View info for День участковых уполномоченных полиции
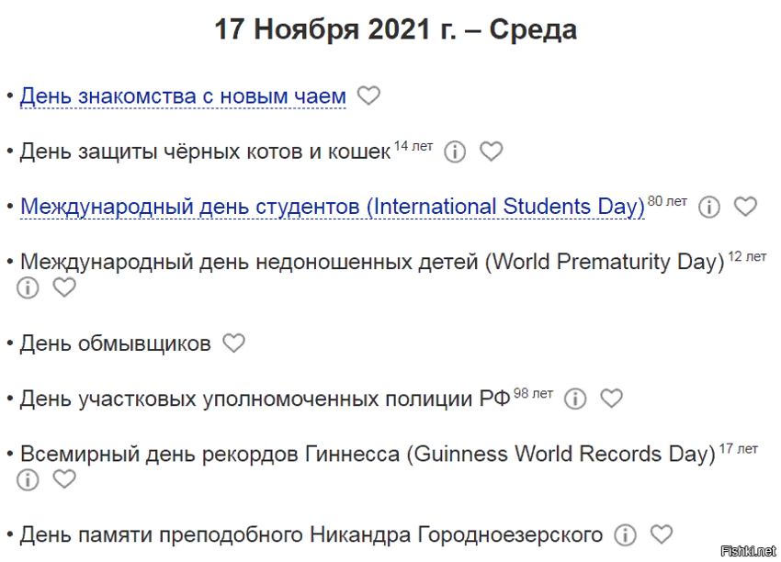 (x=575, y=399)
